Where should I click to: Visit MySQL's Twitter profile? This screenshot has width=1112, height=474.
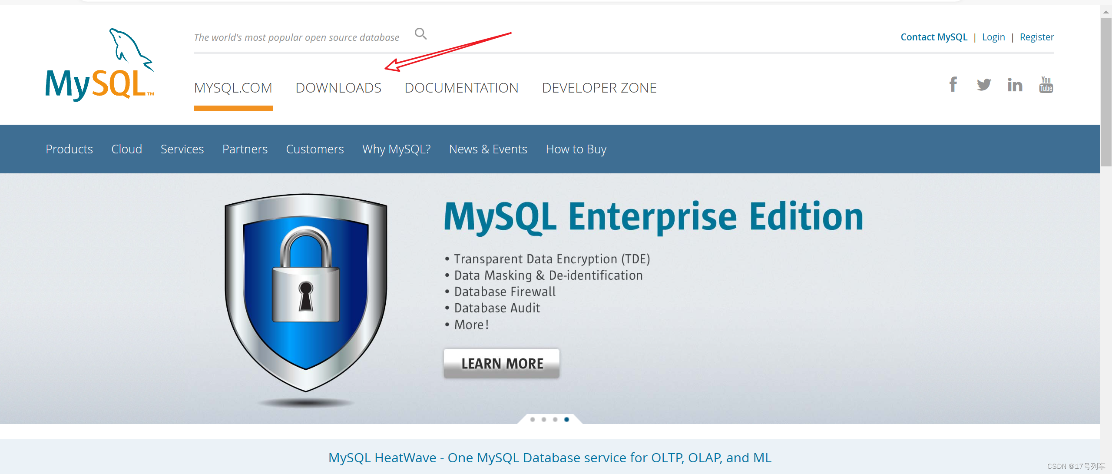984,85
